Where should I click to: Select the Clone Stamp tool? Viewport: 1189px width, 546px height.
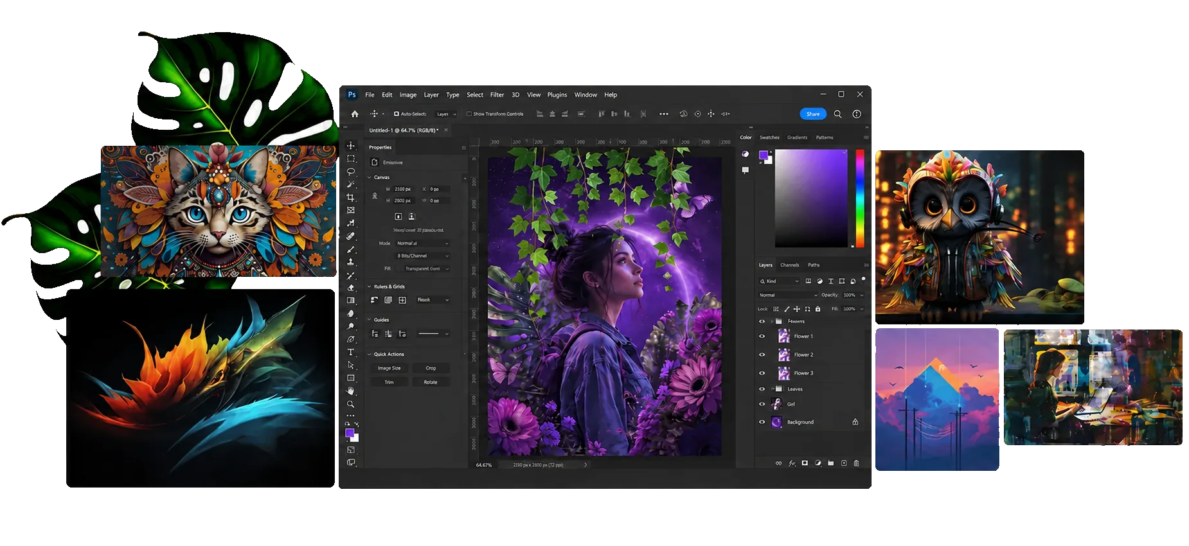[351, 262]
